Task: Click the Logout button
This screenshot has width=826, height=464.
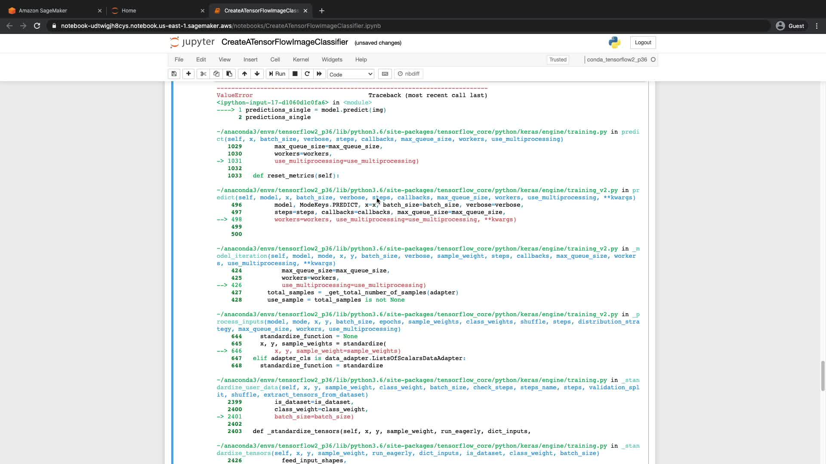Action: (643, 43)
